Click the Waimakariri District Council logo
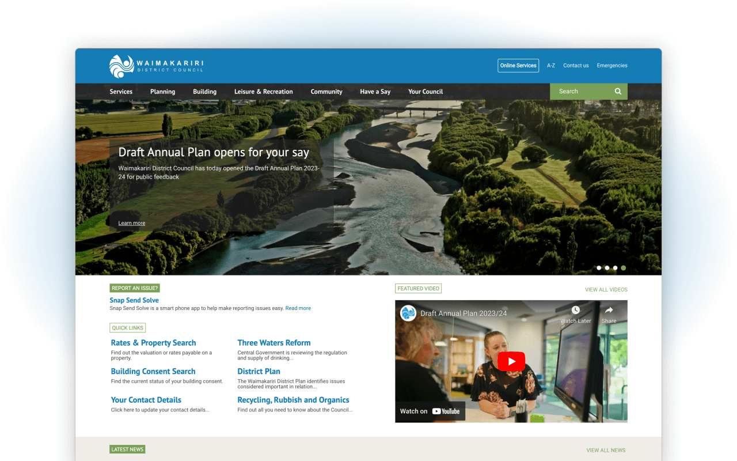 coord(156,66)
